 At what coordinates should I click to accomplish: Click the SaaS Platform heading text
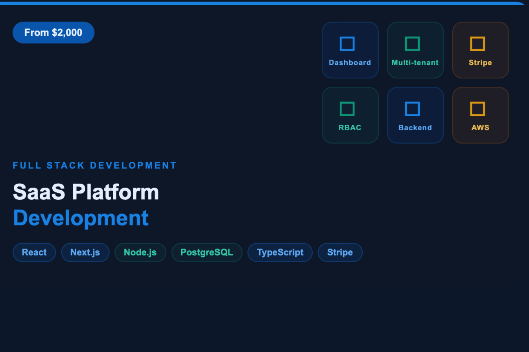[x=86, y=192]
